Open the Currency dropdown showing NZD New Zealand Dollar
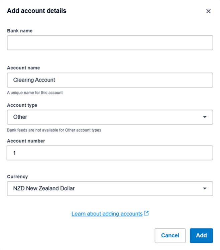 tap(110, 189)
